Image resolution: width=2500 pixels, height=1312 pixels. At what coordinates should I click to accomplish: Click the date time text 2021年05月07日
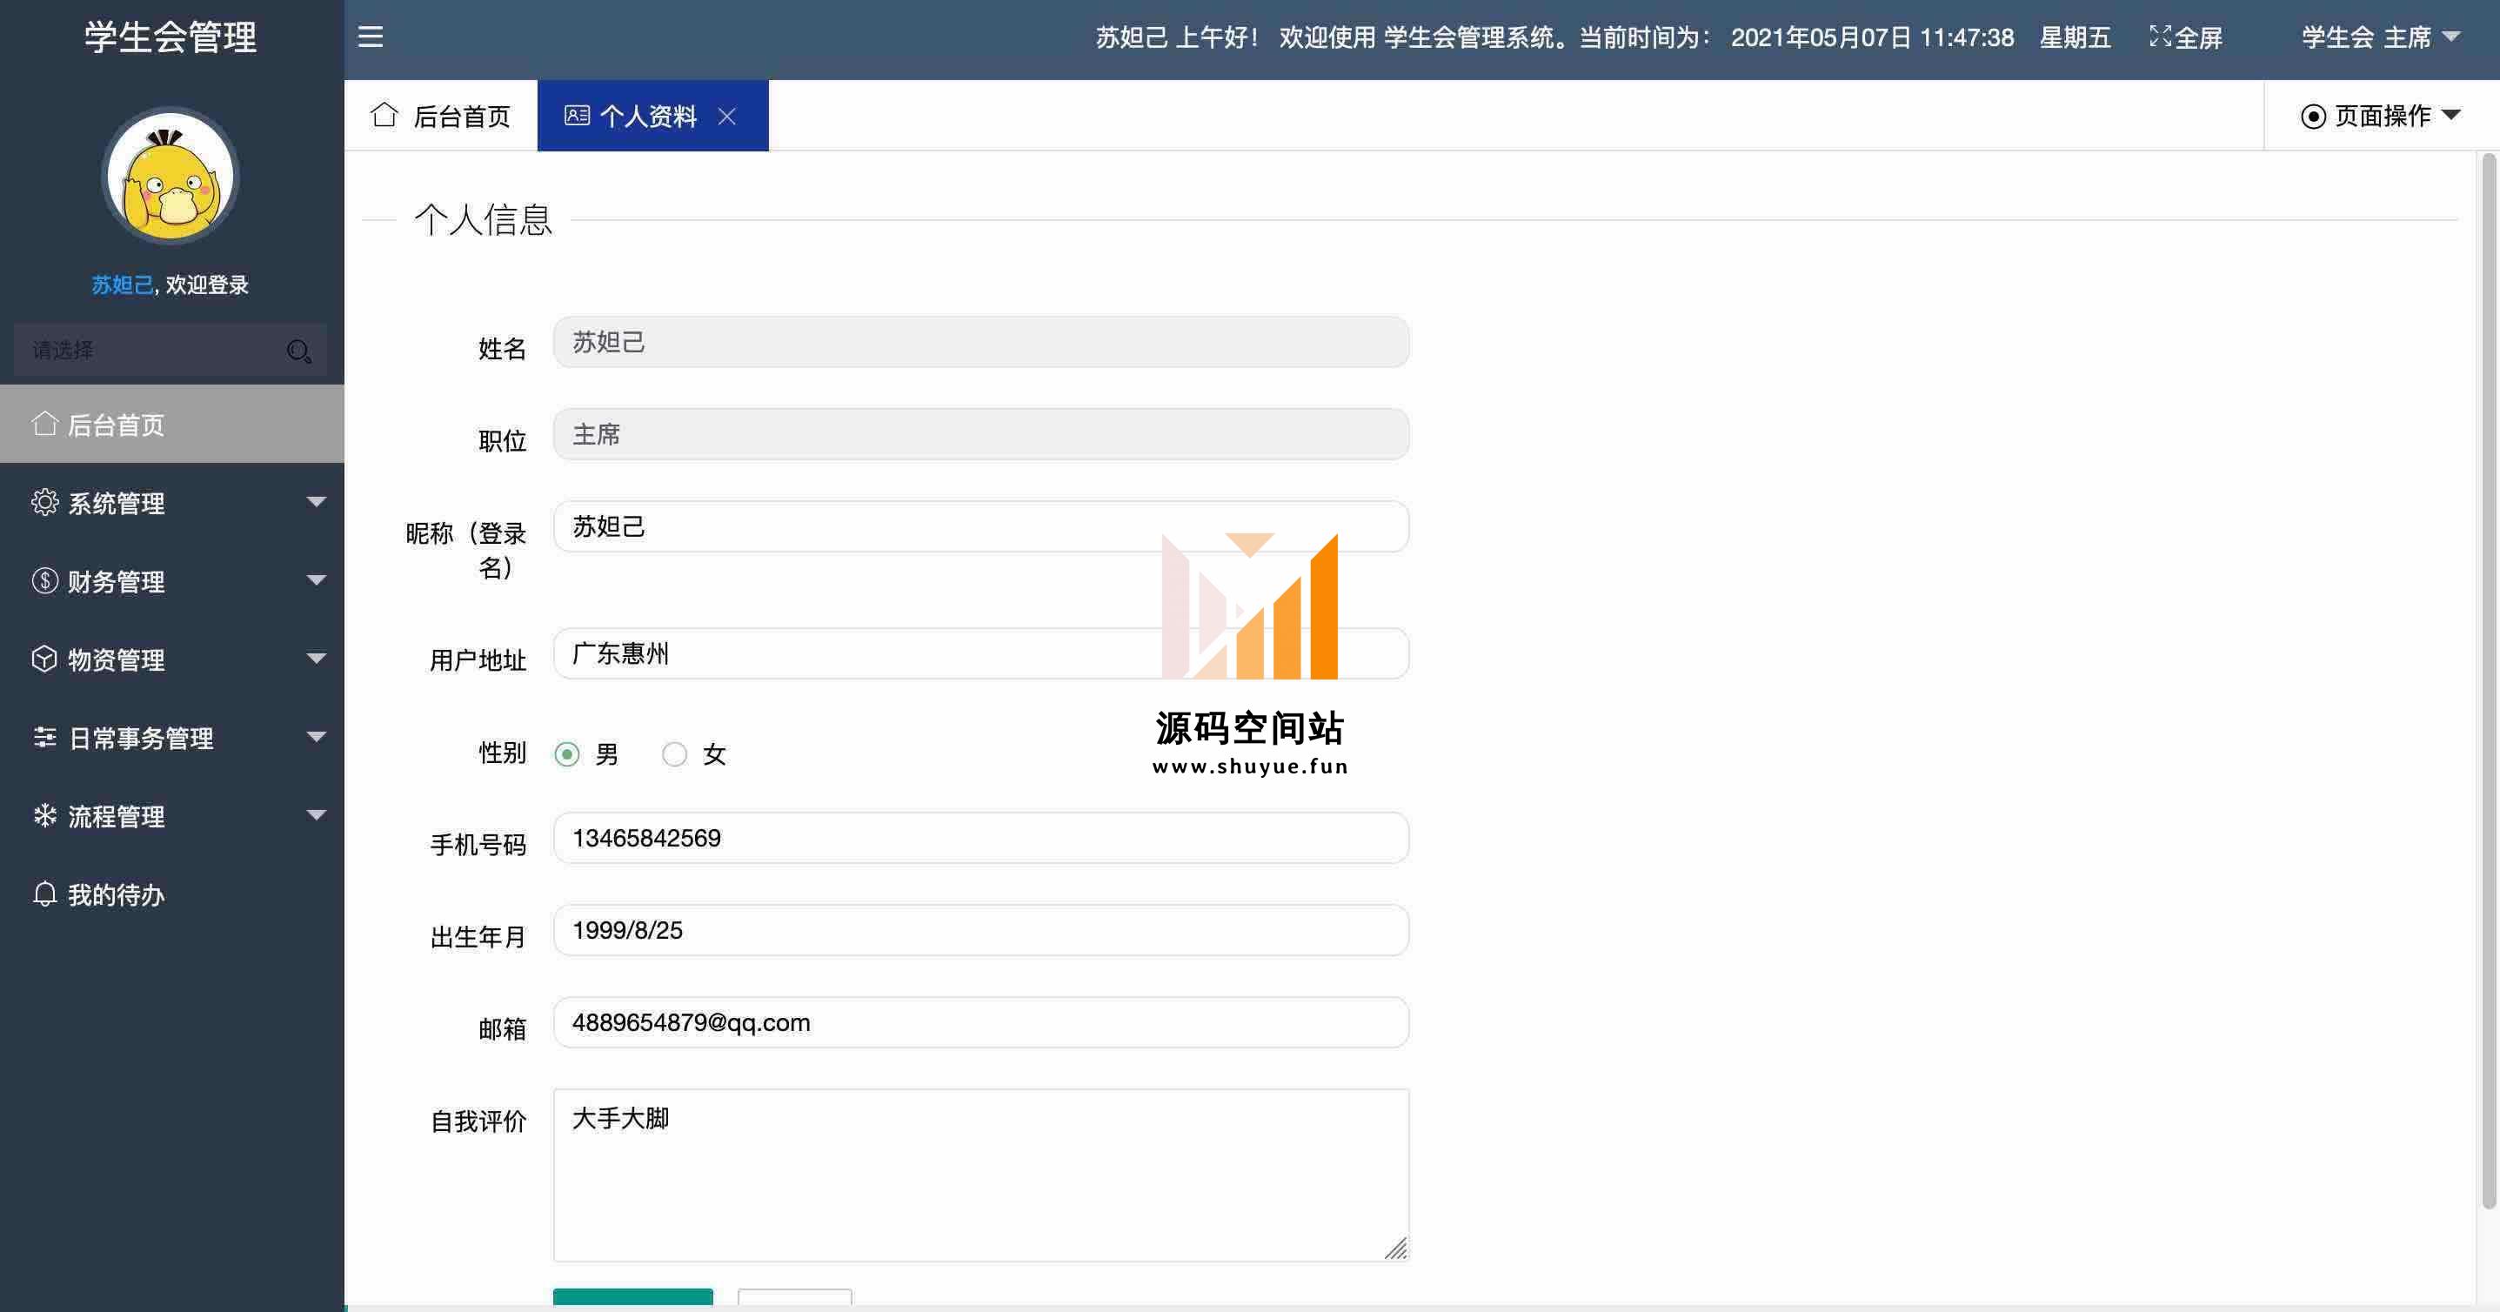1822,38
